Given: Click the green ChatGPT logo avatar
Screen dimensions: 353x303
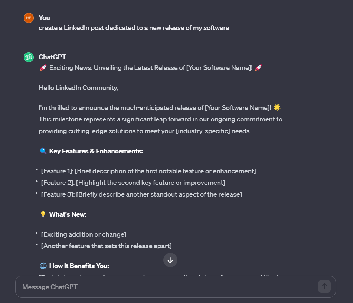Looking at the screenshot, I should [x=29, y=57].
